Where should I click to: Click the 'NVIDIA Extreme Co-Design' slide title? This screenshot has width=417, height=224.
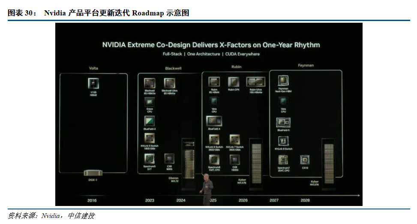[x=211, y=45]
